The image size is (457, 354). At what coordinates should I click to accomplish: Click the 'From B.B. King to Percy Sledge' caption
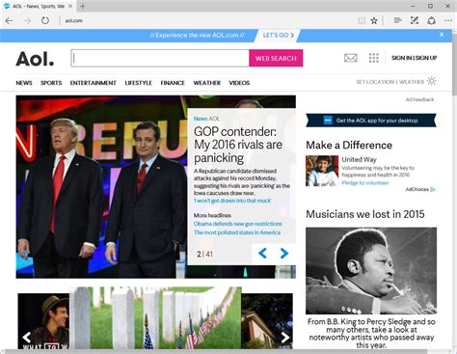371,333
